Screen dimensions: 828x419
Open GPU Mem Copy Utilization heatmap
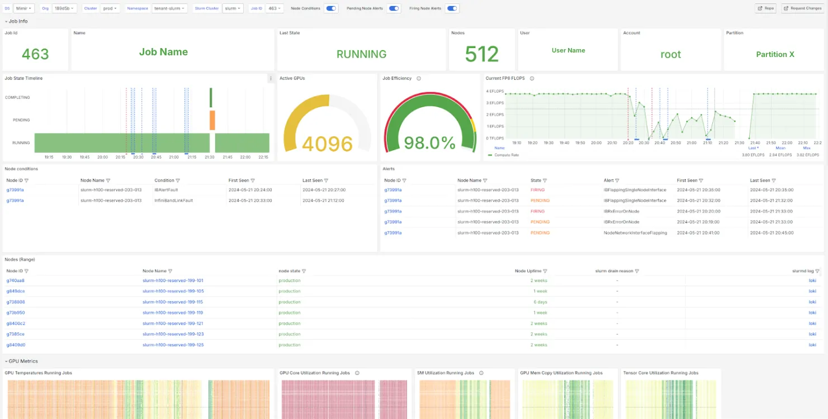point(567,399)
